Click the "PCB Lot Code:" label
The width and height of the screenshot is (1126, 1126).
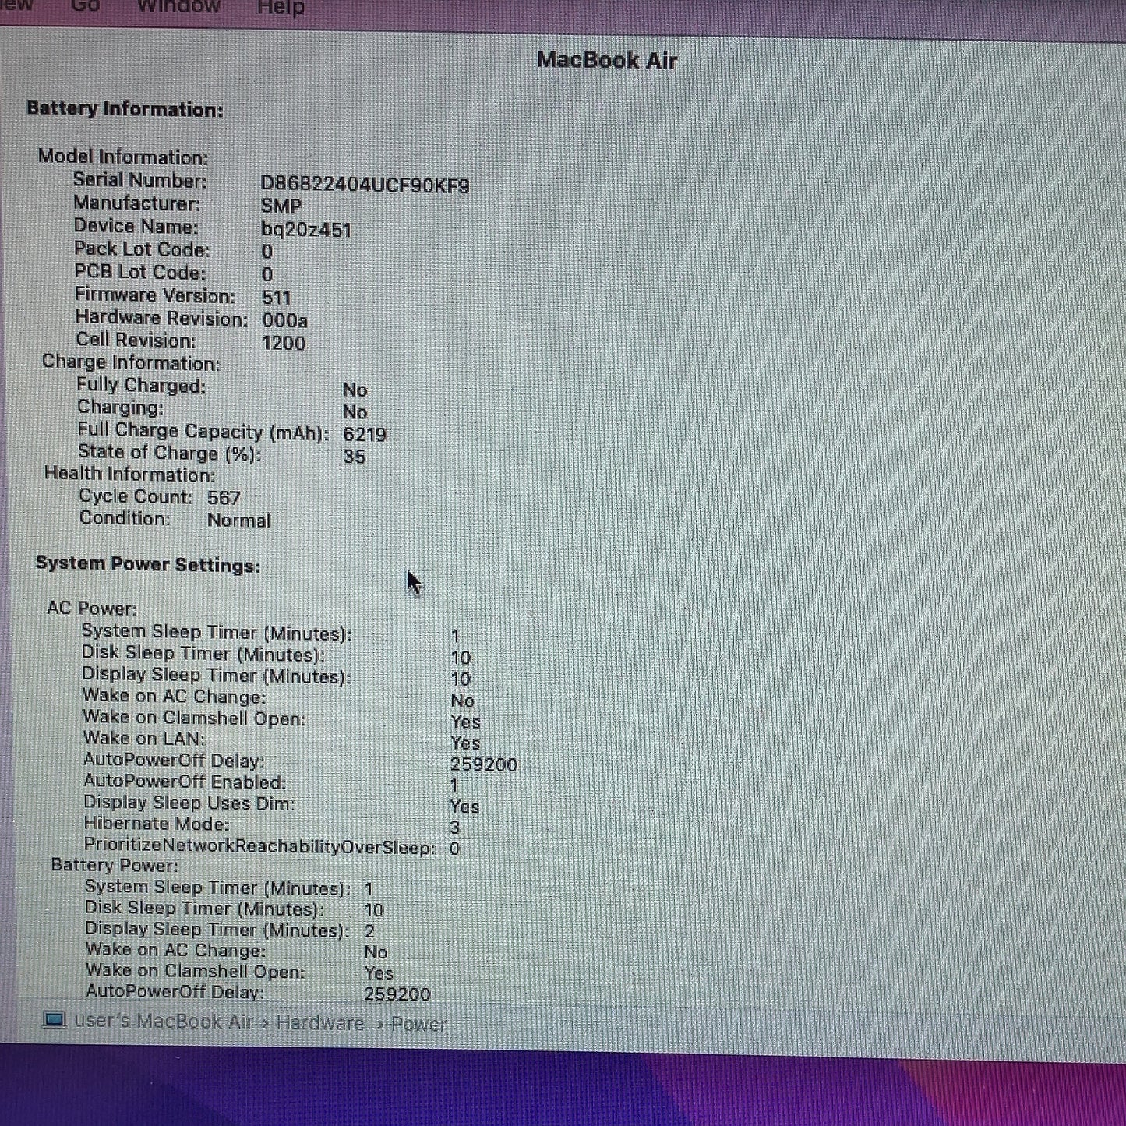(140, 272)
